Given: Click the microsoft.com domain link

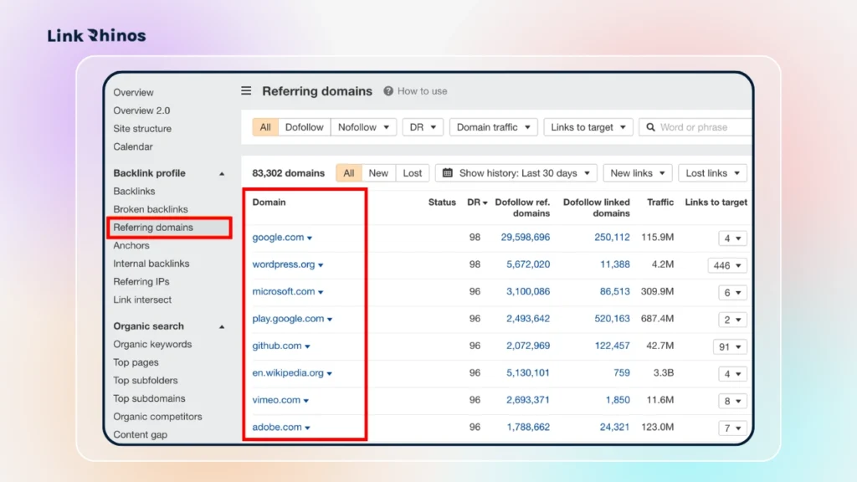Looking at the screenshot, I should click(283, 291).
